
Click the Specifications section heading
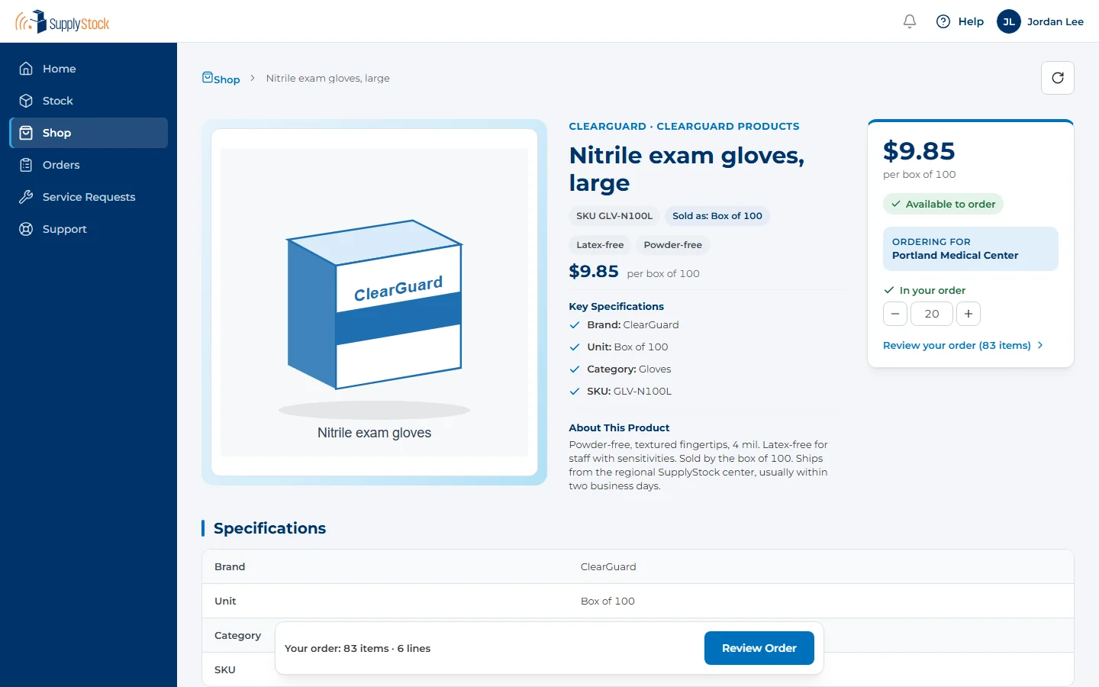[269, 528]
